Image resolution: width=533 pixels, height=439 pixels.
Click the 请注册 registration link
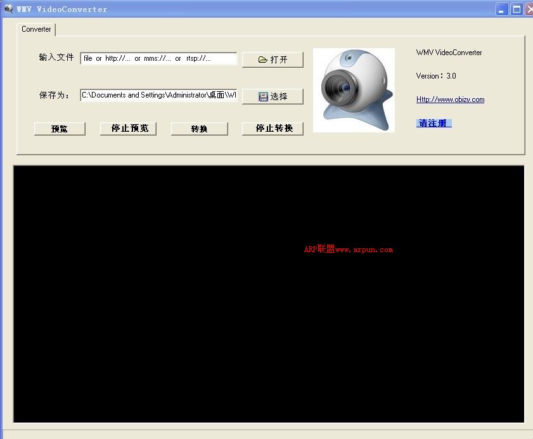[x=433, y=123]
